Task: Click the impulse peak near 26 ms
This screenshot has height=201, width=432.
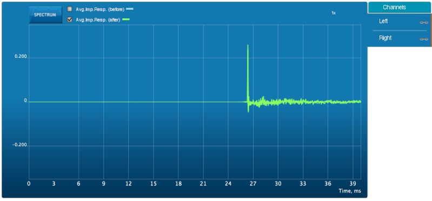Action: (248, 45)
